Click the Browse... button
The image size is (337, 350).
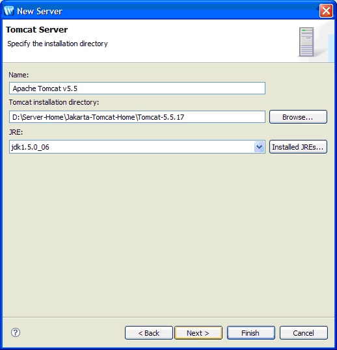tap(298, 116)
